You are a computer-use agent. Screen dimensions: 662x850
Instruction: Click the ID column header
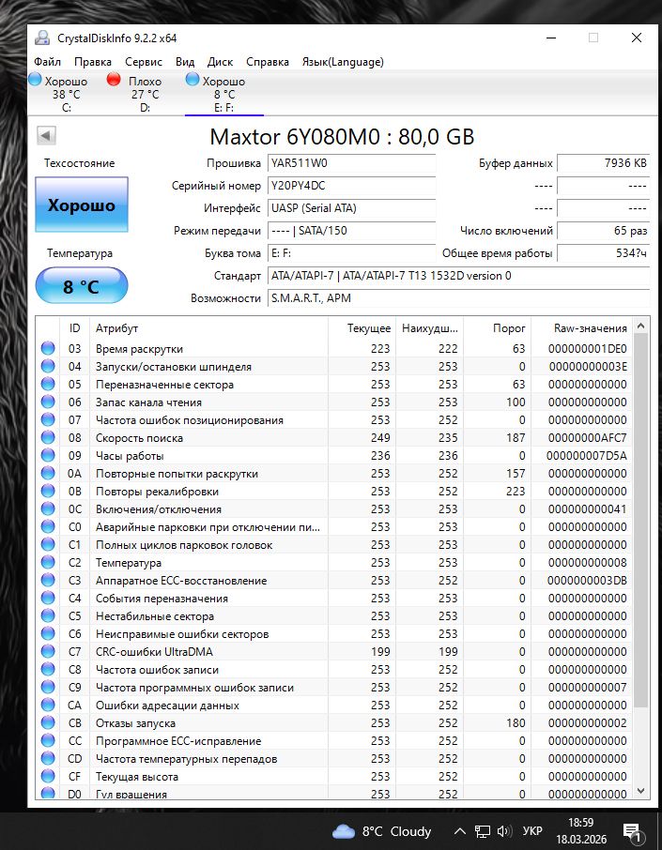[74, 328]
